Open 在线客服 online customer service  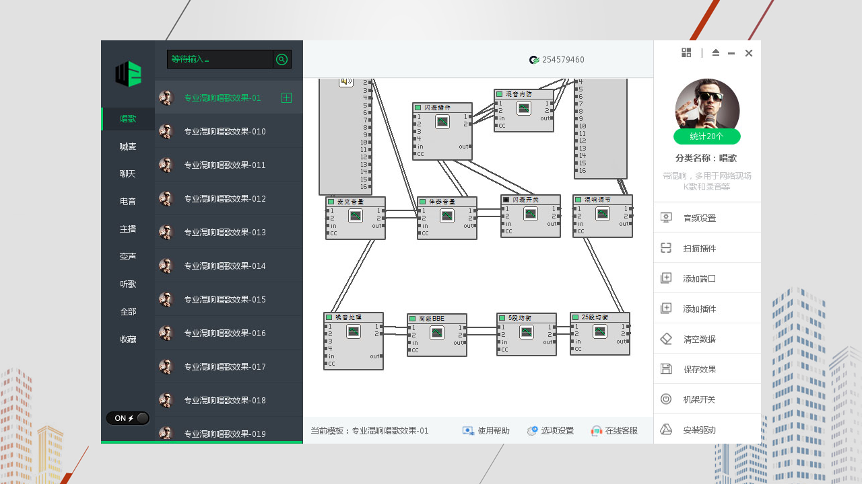click(x=595, y=430)
